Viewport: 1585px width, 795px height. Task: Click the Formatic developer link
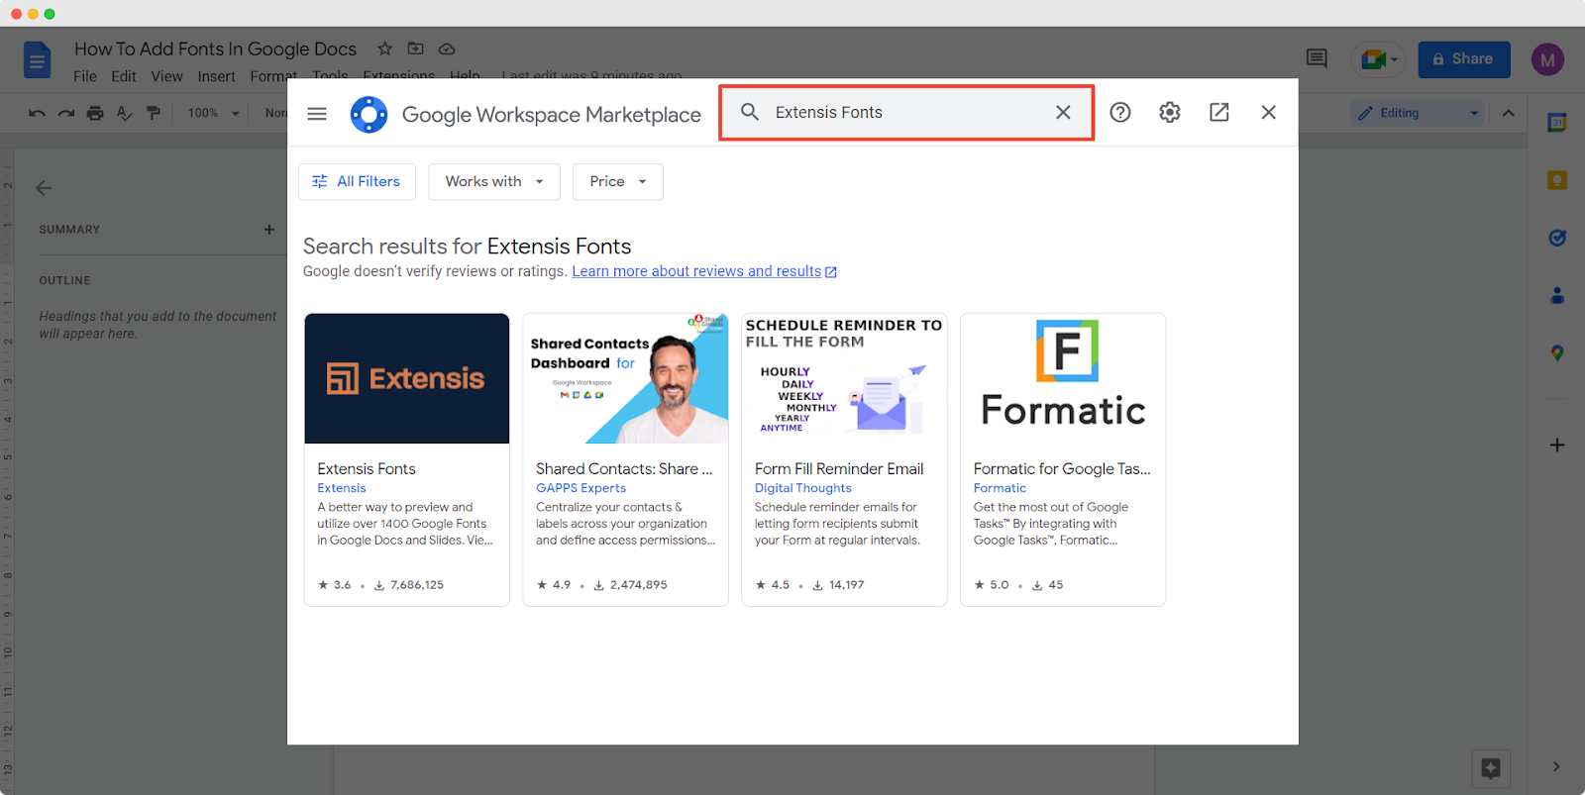point(1000,488)
